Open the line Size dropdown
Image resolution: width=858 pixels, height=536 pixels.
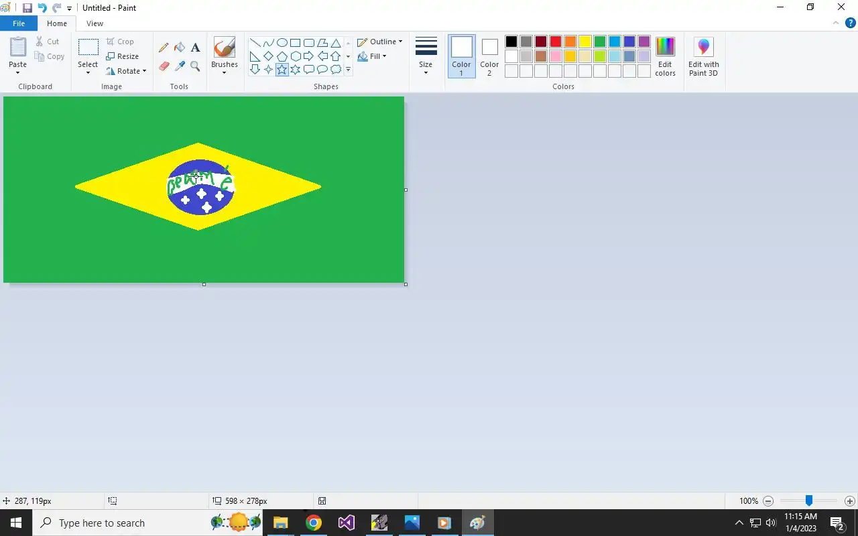click(x=426, y=56)
